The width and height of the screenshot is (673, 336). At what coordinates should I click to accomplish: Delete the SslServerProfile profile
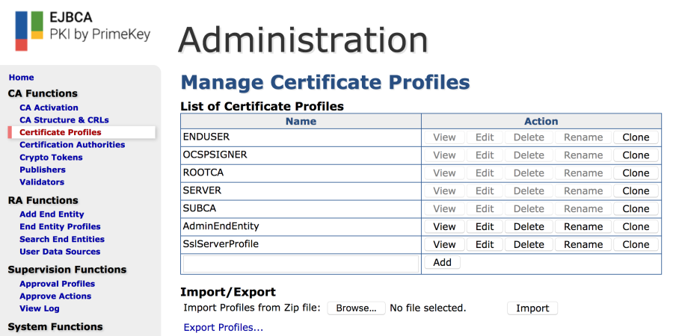pos(529,245)
